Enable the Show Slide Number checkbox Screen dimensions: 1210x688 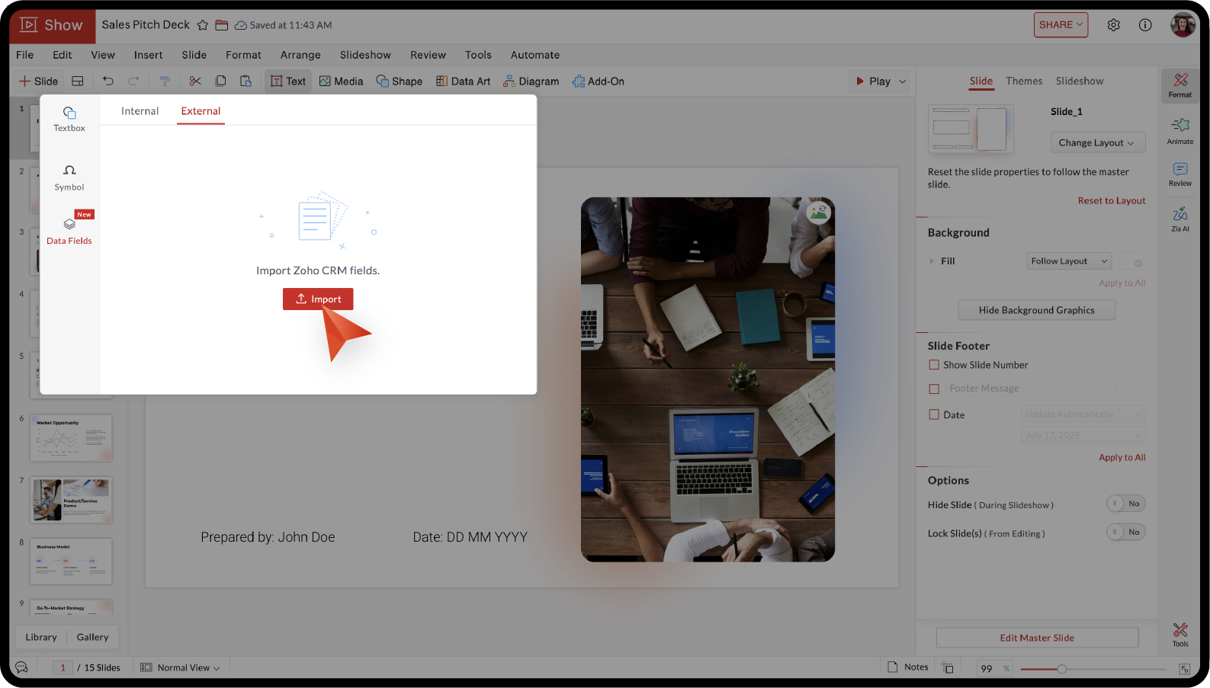pos(934,365)
